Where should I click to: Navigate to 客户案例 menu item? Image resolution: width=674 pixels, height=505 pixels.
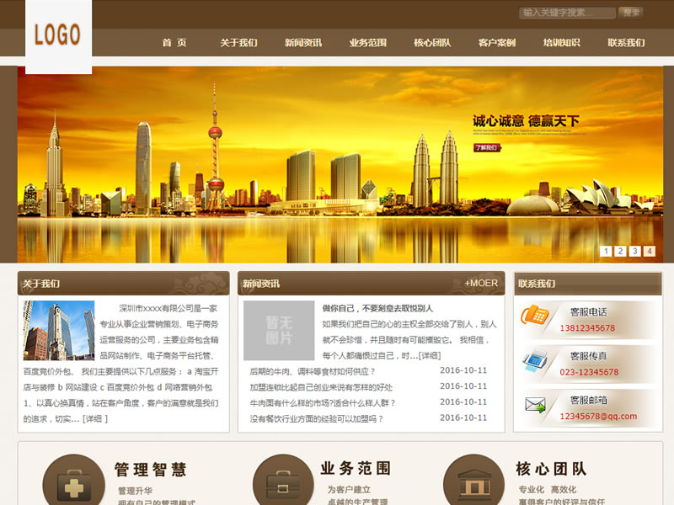tap(497, 43)
